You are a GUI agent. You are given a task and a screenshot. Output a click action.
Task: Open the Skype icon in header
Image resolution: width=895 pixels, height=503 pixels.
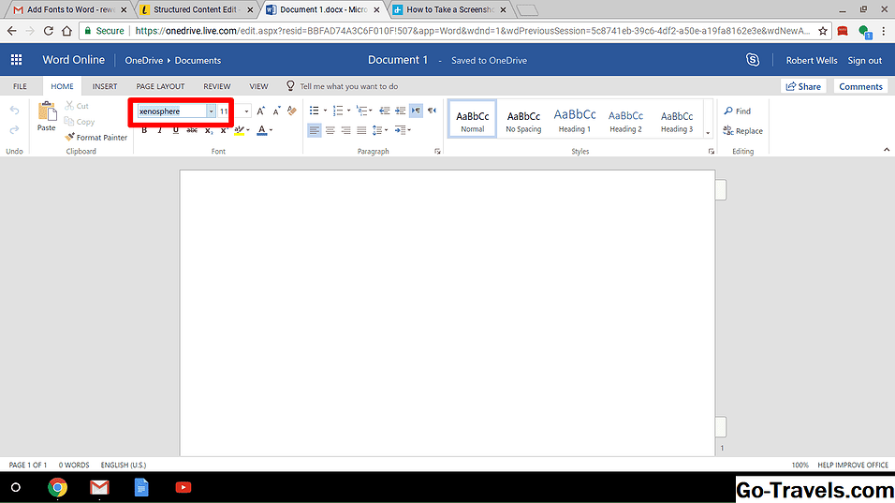[753, 60]
